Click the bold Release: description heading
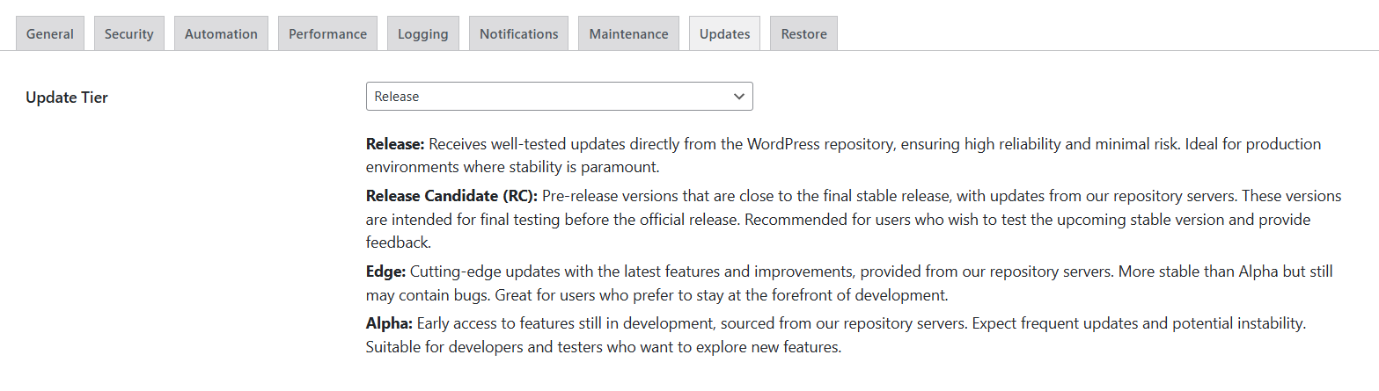The width and height of the screenshot is (1379, 391). click(x=396, y=143)
